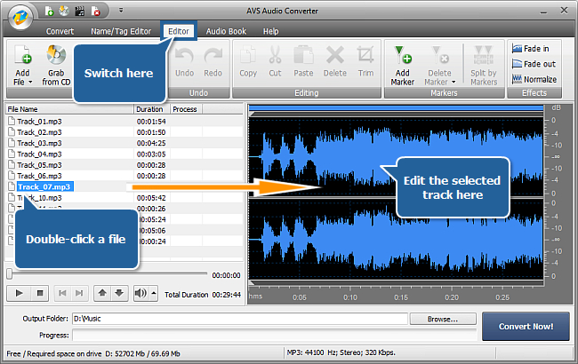Click Grab from CD

pos(56,65)
